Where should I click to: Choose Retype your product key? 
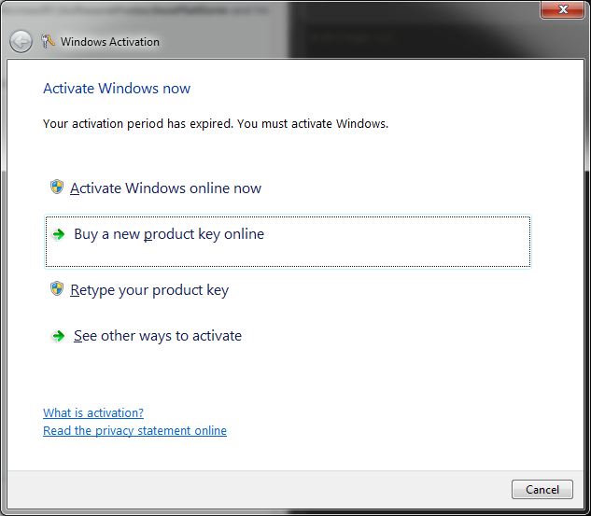(x=149, y=290)
